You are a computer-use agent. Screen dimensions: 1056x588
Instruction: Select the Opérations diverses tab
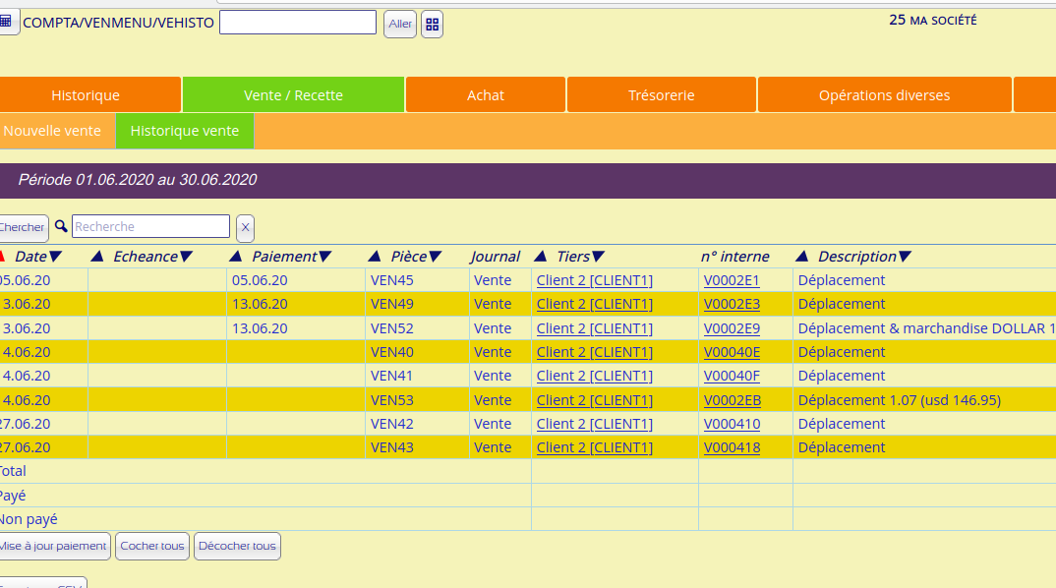[x=884, y=95]
